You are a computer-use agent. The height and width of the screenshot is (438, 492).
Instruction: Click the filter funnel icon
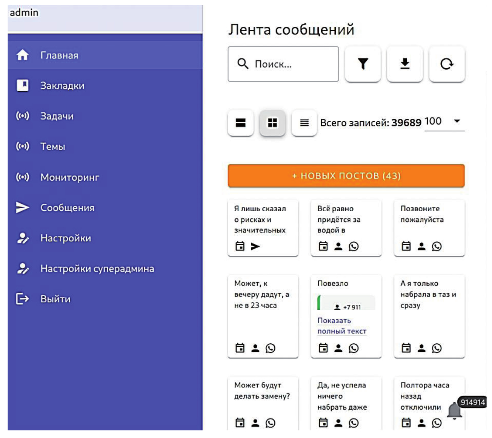pyautogui.click(x=363, y=64)
